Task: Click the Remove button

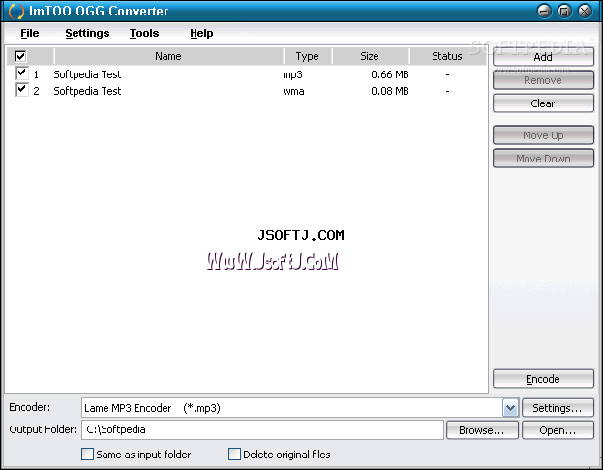Action: pos(543,80)
